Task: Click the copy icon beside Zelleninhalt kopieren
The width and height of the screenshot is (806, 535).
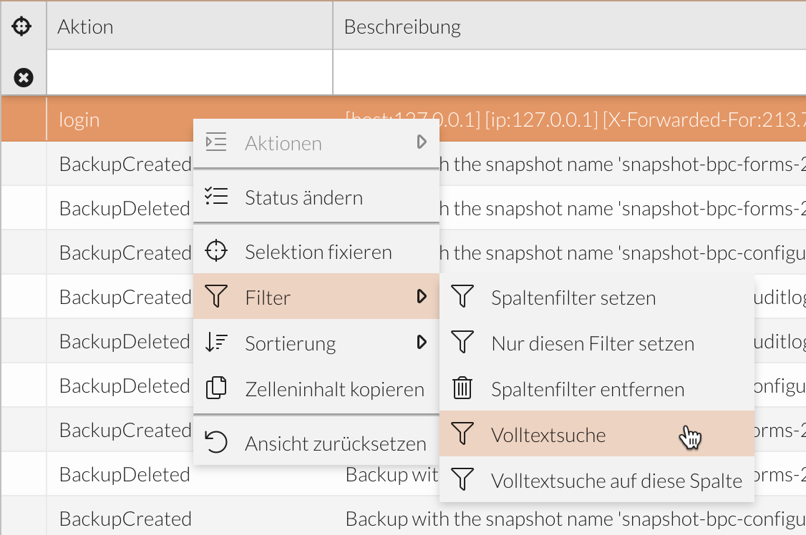Action: (216, 388)
